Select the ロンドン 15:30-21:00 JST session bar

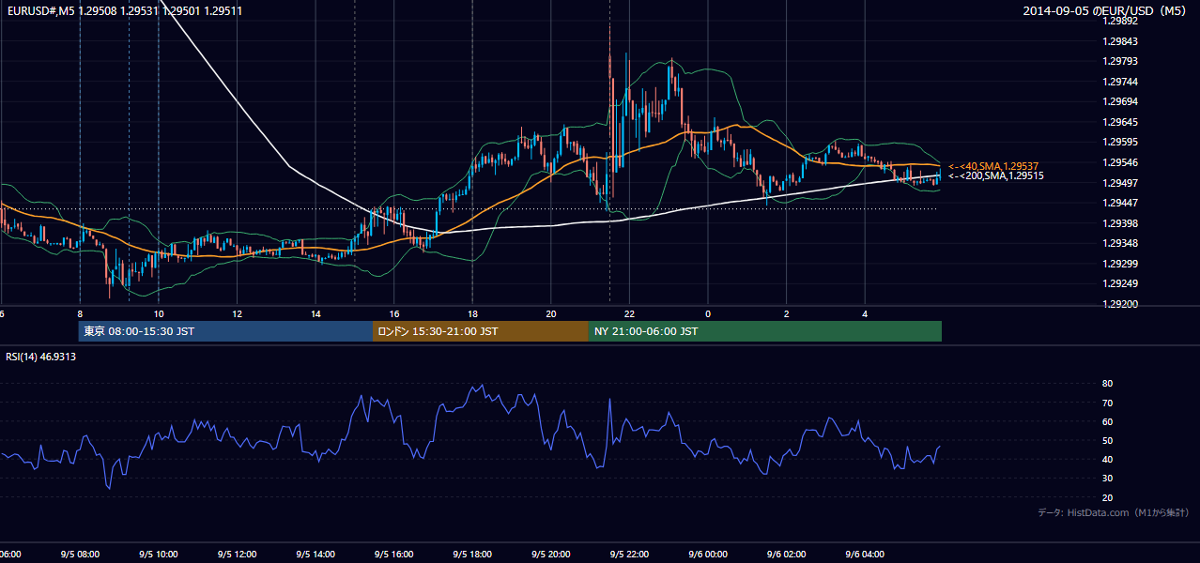click(481, 331)
